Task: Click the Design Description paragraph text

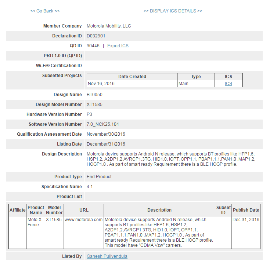Action: click(x=171, y=159)
